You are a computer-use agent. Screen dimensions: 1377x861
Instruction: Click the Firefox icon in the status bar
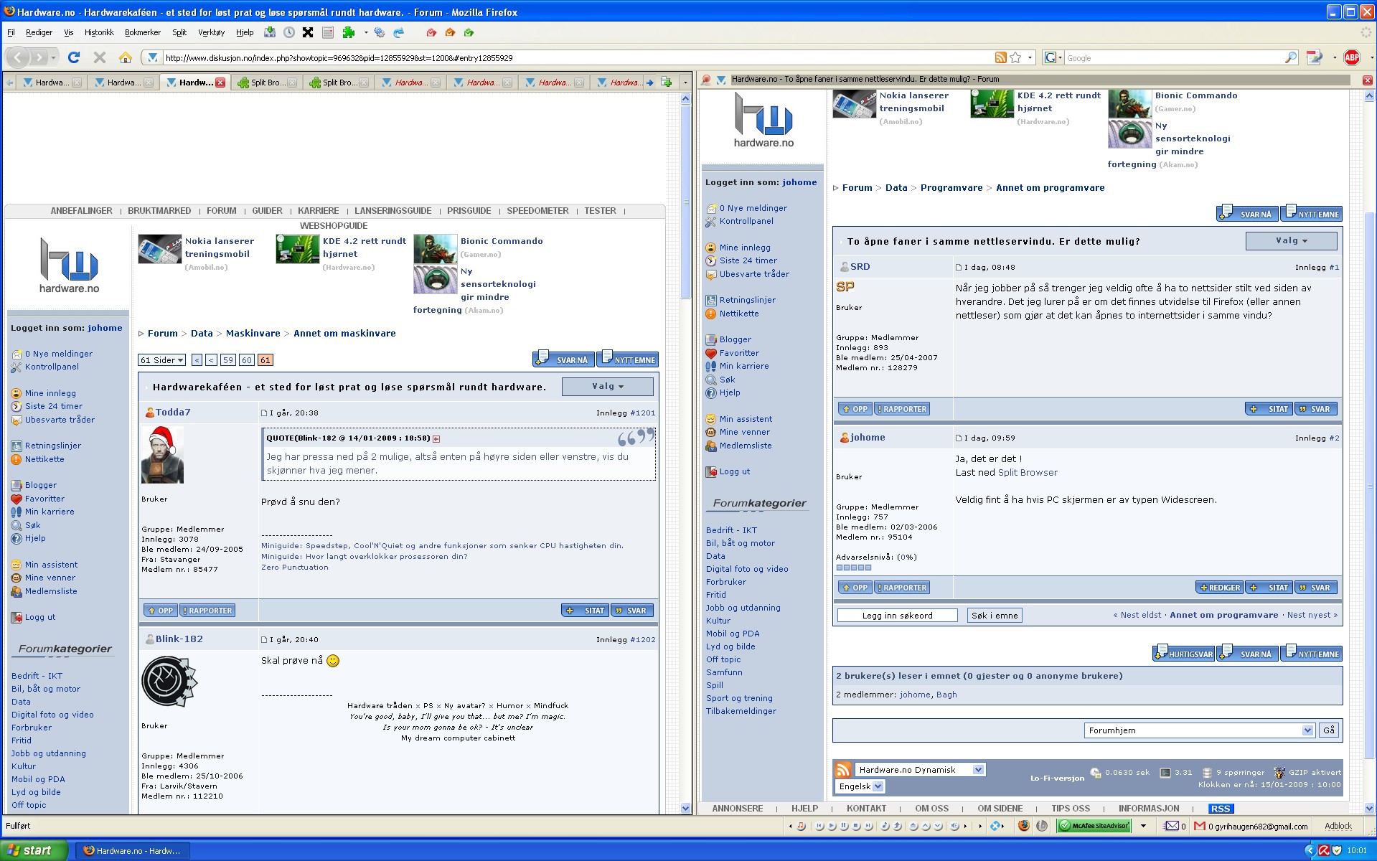coord(1024,827)
